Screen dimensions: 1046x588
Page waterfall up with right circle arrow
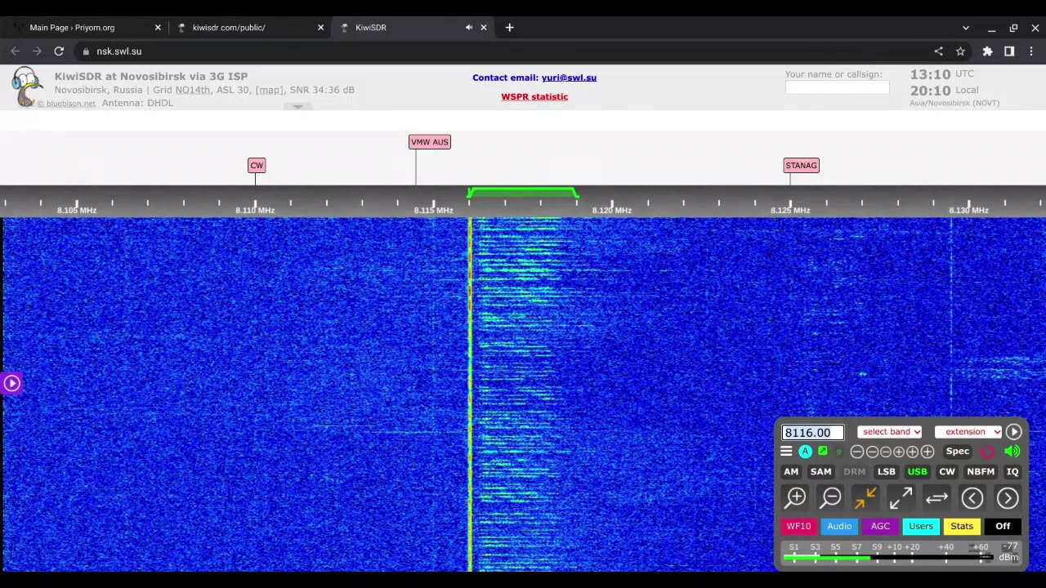pyautogui.click(x=1008, y=497)
